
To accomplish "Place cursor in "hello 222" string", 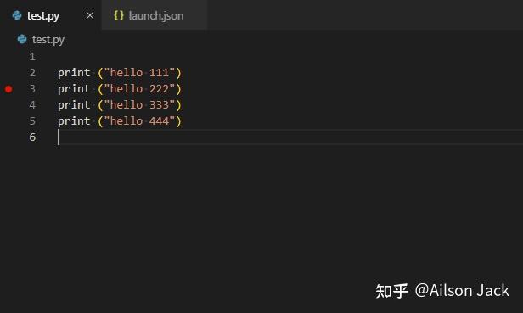I will click(140, 89).
